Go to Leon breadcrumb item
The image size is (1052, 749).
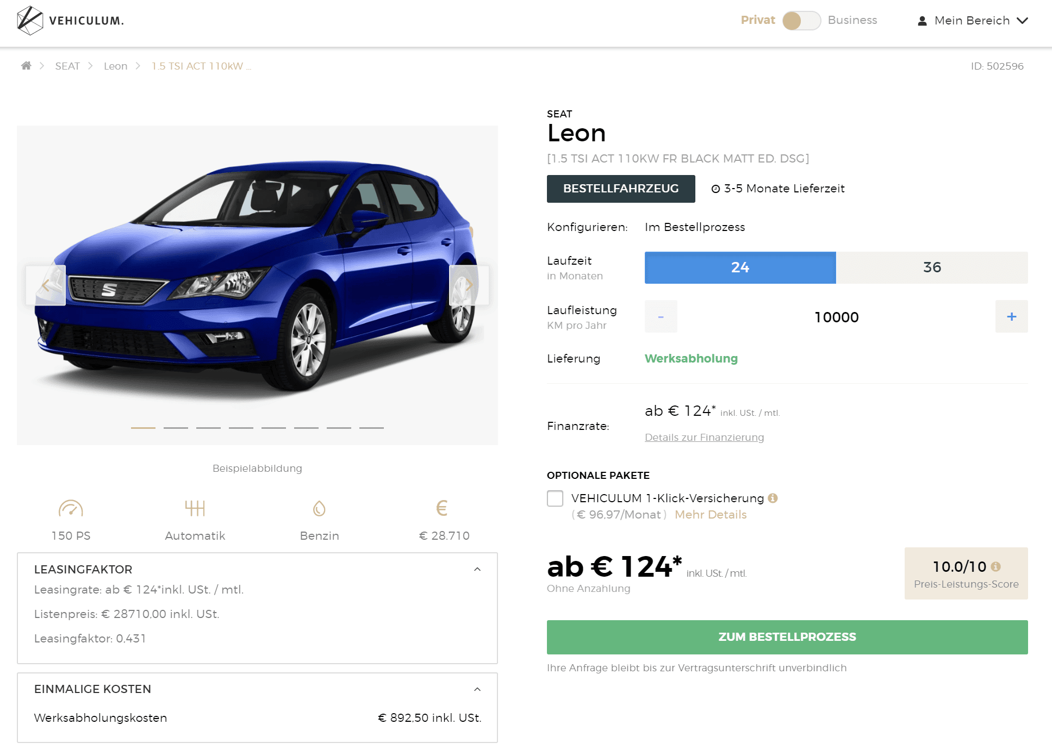115,66
